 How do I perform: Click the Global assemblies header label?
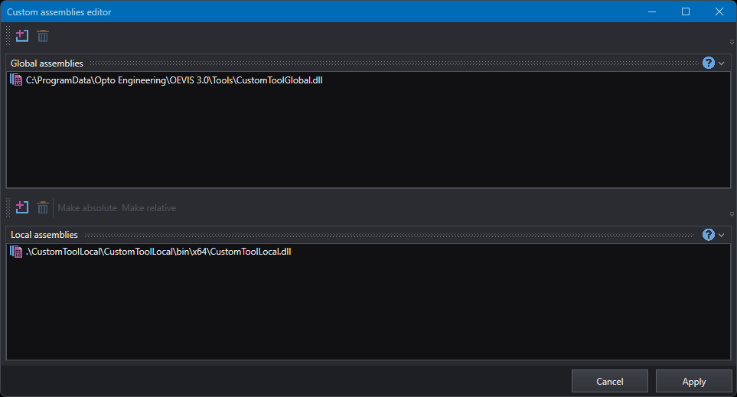[47, 63]
